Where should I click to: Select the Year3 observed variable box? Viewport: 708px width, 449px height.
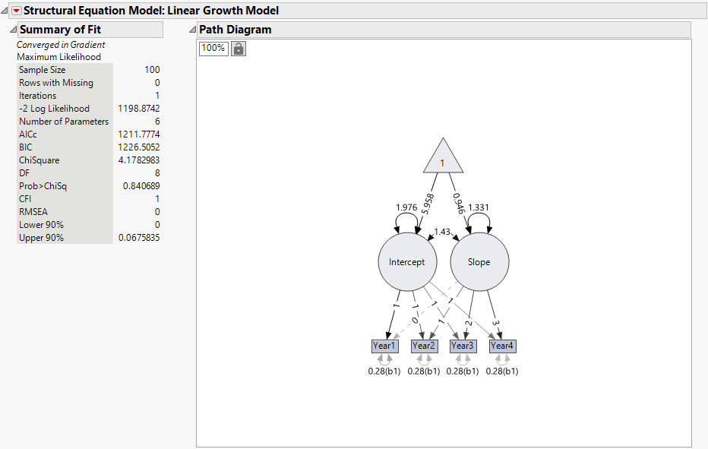pyautogui.click(x=463, y=346)
